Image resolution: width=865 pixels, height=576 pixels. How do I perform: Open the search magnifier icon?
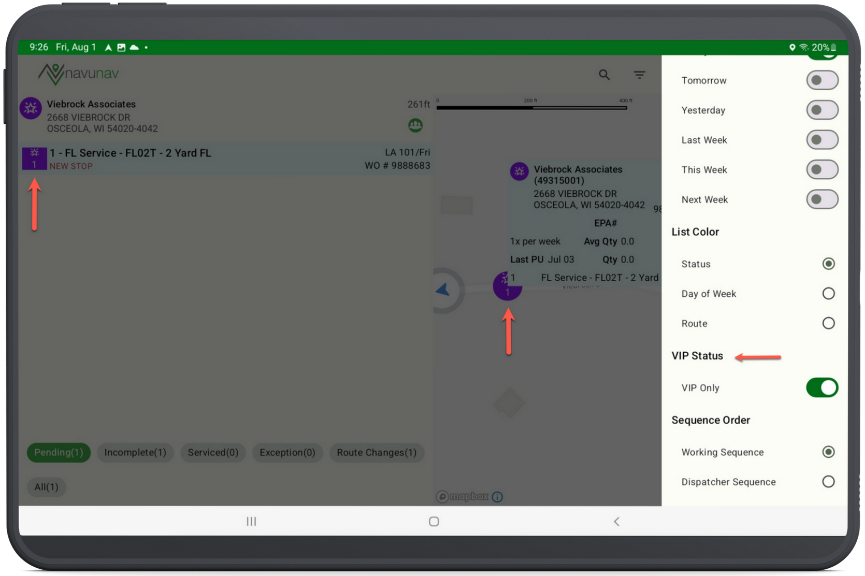pyautogui.click(x=604, y=75)
